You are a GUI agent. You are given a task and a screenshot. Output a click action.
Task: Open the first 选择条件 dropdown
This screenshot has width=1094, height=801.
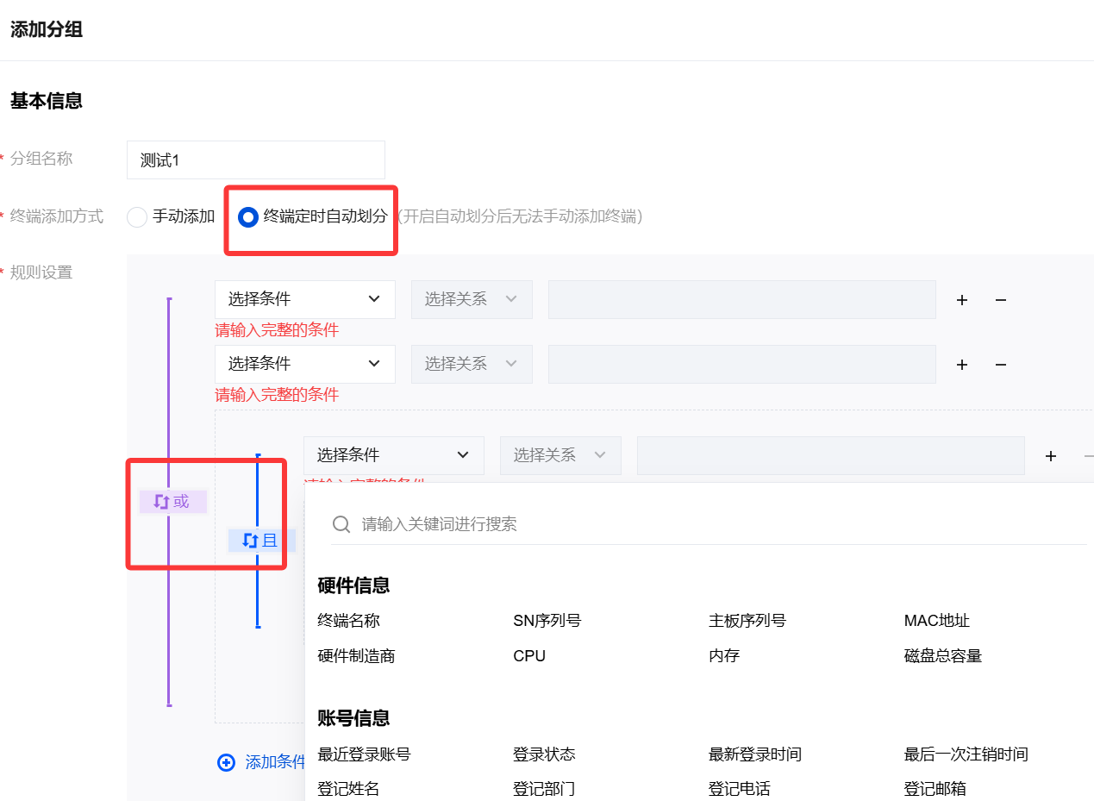(x=304, y=299)
